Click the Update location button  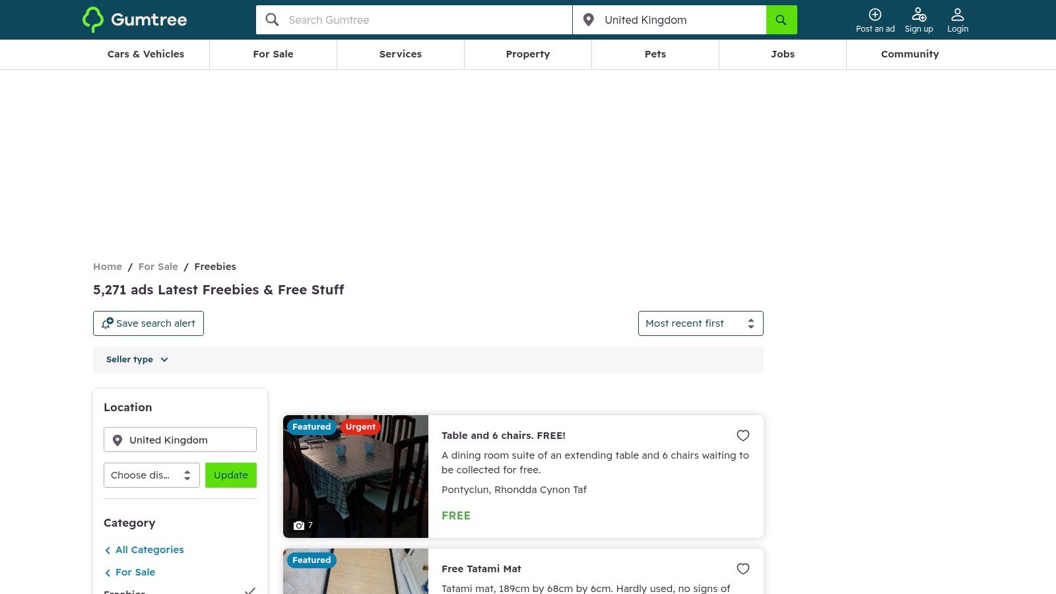(230, 475)
